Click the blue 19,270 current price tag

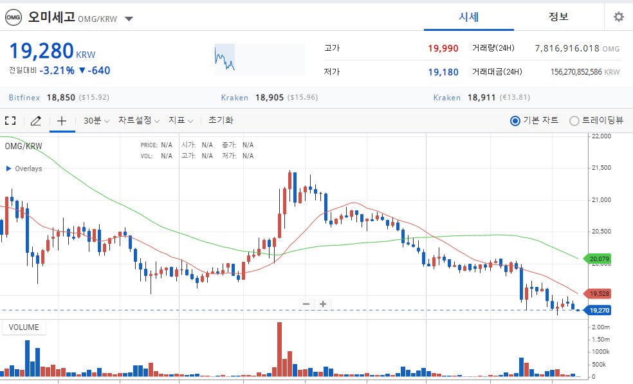click(598, 310)
